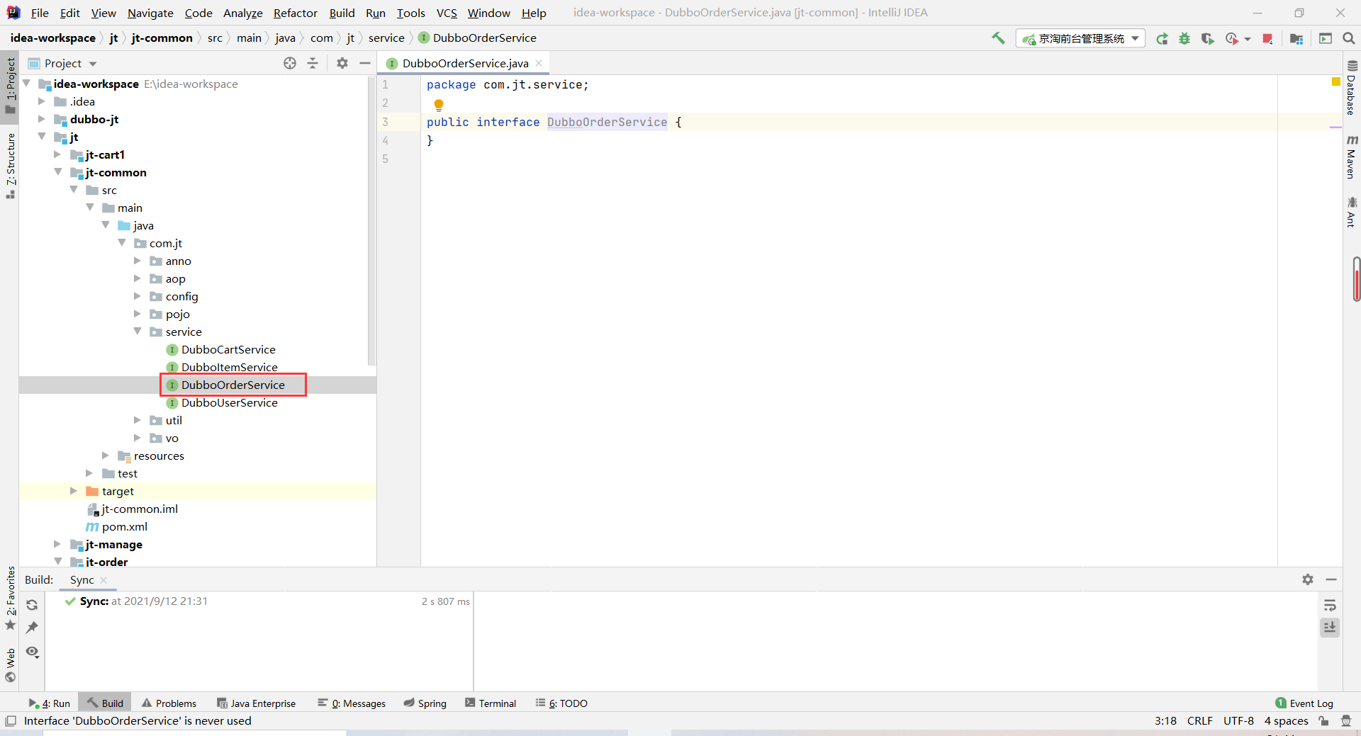The width and height of the screenshot is (1361, 736).
Task: Open the Maven tool window
Action: [x=1352, y=156]
